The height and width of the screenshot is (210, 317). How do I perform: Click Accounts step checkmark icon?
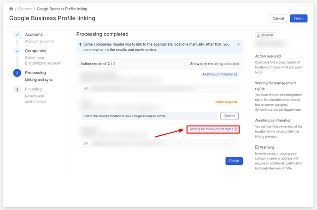[17, 35]
